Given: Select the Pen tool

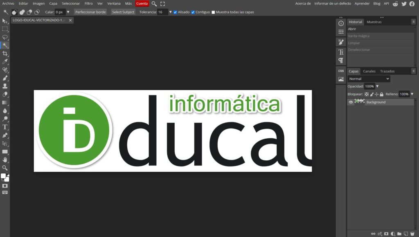Looking at the screenshot, I should [x=5, y=135].
